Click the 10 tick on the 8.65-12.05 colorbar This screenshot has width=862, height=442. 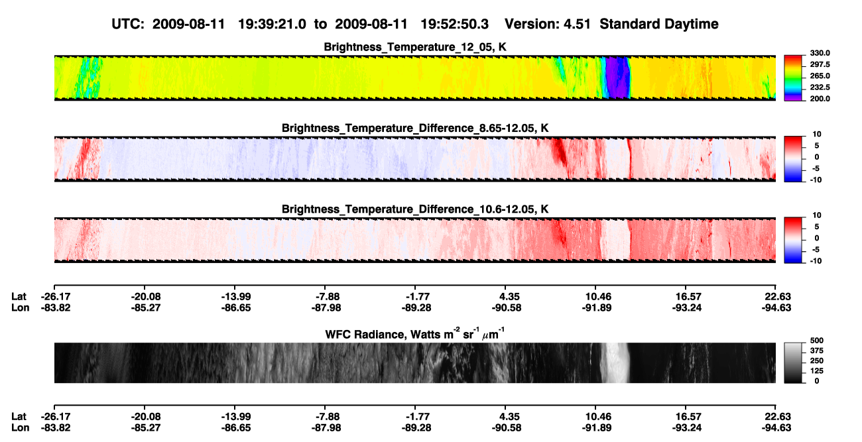[816, 135]
